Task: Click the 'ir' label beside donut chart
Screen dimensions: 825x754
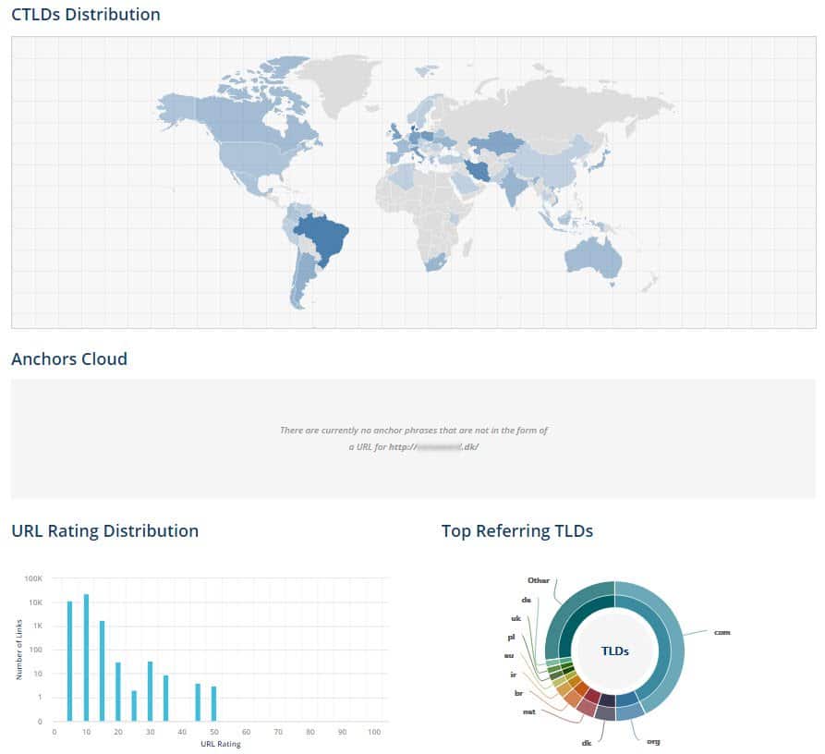Action: click(x=514, y=674)
